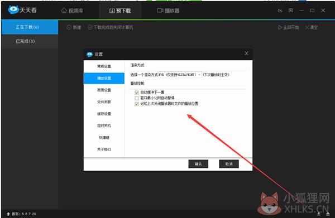Open 文件关联 in the settings sidebar
The height and width of the screenshot is (218, 335).
point(104,102)
